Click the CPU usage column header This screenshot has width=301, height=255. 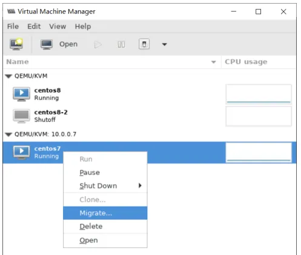coord(246,62)
